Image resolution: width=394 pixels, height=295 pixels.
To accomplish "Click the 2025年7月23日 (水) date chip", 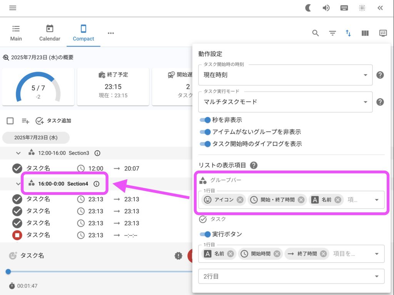I will pos(36,137).
